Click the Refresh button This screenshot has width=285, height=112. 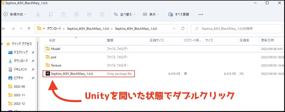183,28
